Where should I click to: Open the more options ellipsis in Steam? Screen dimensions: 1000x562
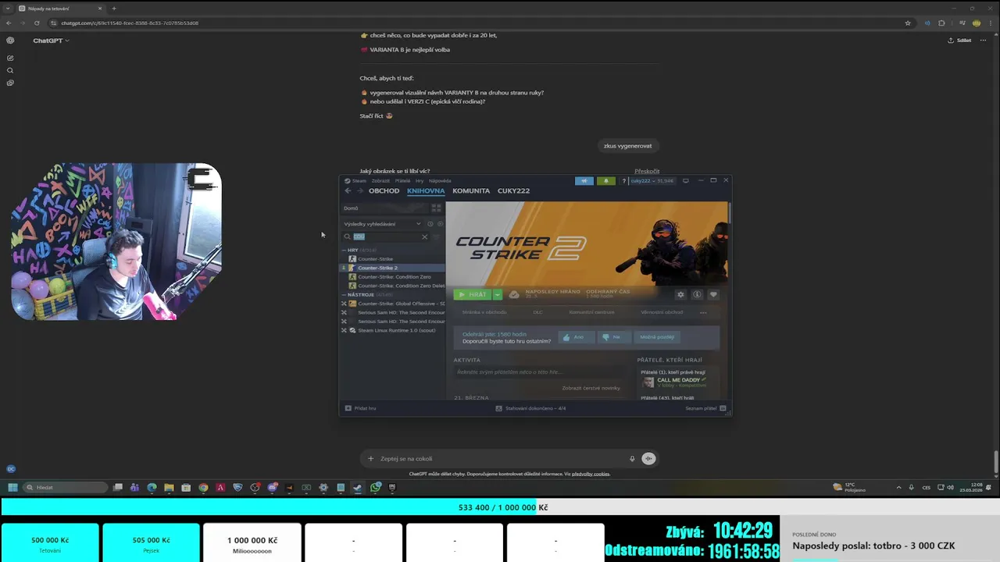[x=703, y=312]
